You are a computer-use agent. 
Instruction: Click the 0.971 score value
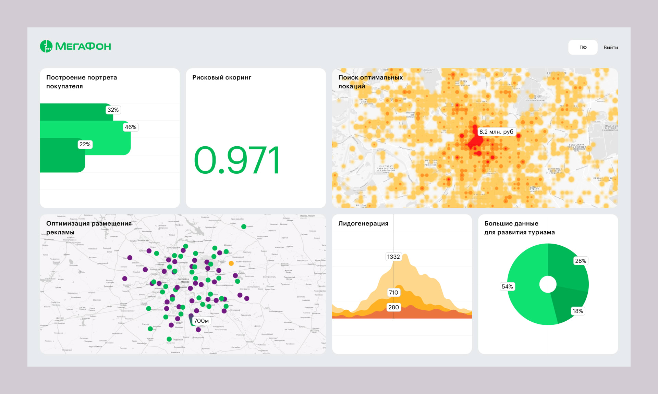point(237,160)
